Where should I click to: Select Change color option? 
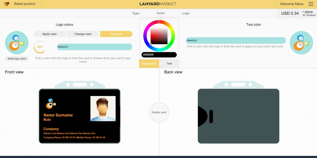pyautogui.click(x=83, y=34)
